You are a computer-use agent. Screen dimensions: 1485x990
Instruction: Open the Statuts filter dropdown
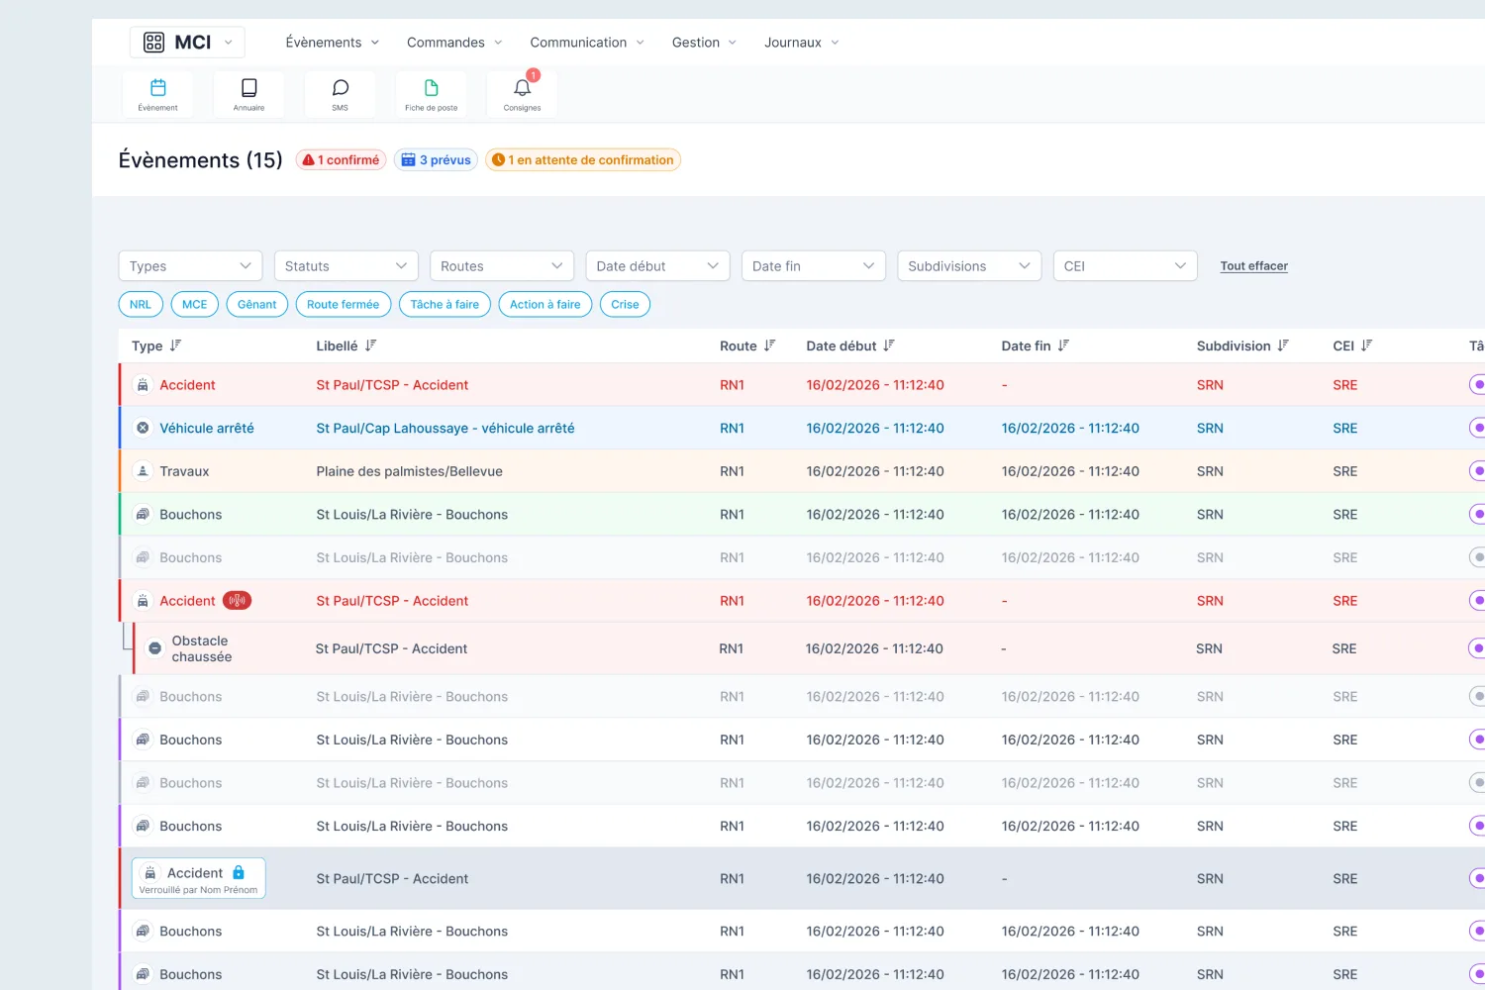coord(346,266)
